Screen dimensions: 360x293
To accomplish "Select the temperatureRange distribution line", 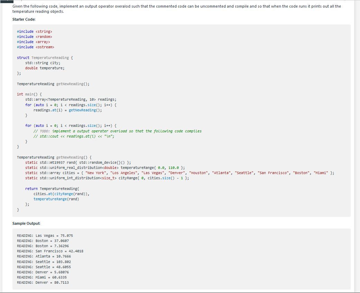I will pos(100,168).
